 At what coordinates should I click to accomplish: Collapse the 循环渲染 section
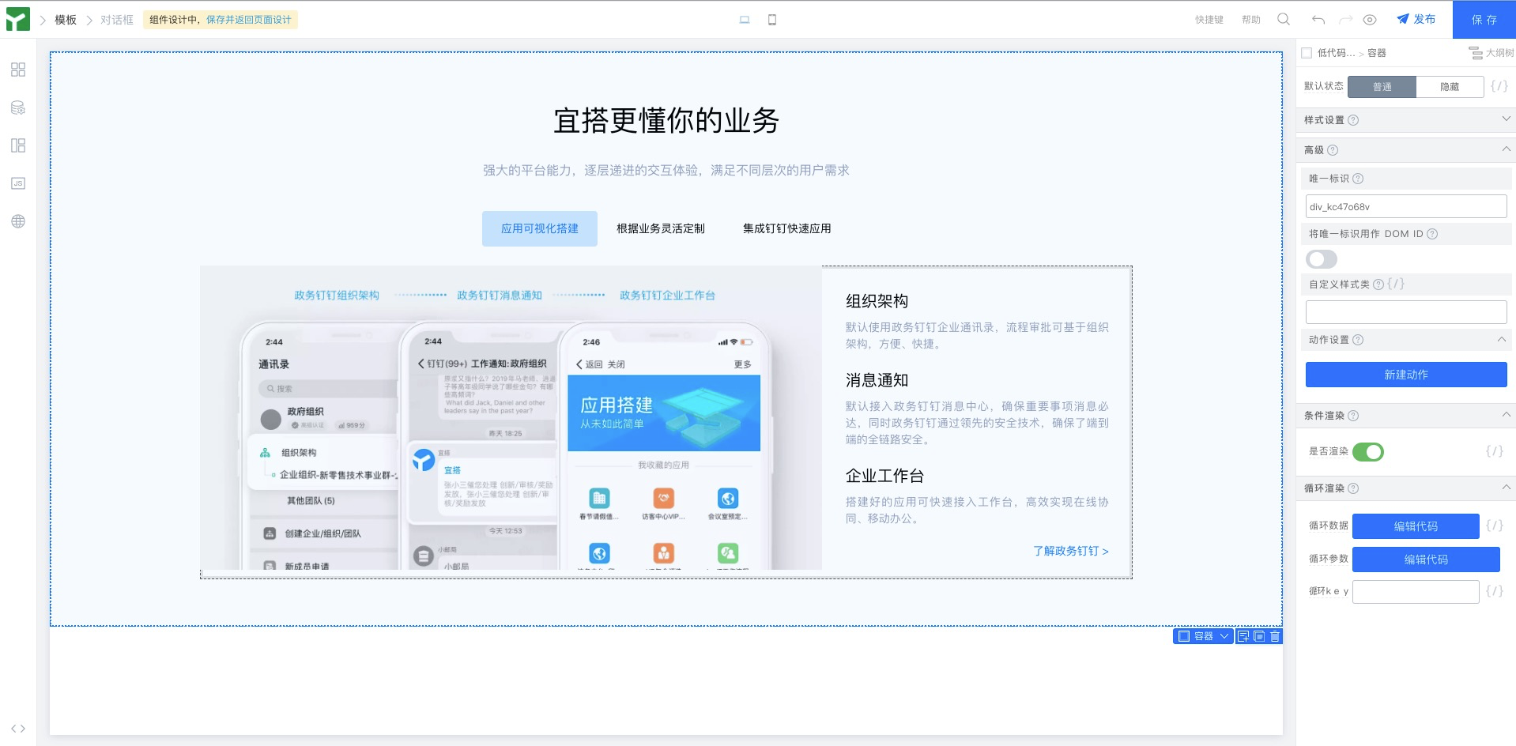click(x=1506, y=488)
